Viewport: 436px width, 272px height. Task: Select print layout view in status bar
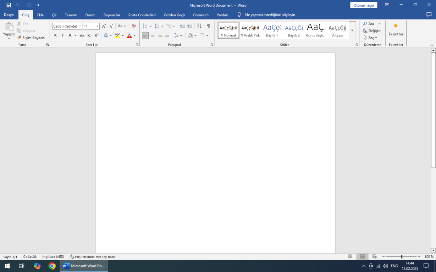pyautogui.click(x=362, y=256)
